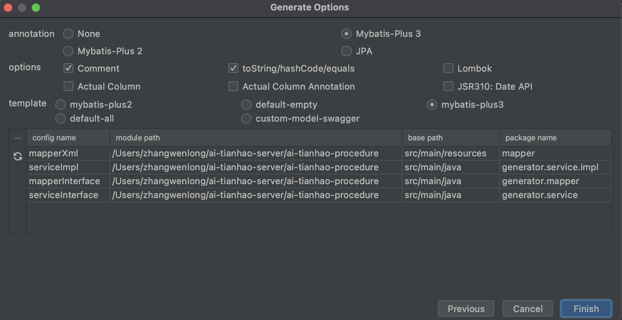This screenshot has height=320, width=622.
Task: Click the Cancel button
Action: pos(527,309)
